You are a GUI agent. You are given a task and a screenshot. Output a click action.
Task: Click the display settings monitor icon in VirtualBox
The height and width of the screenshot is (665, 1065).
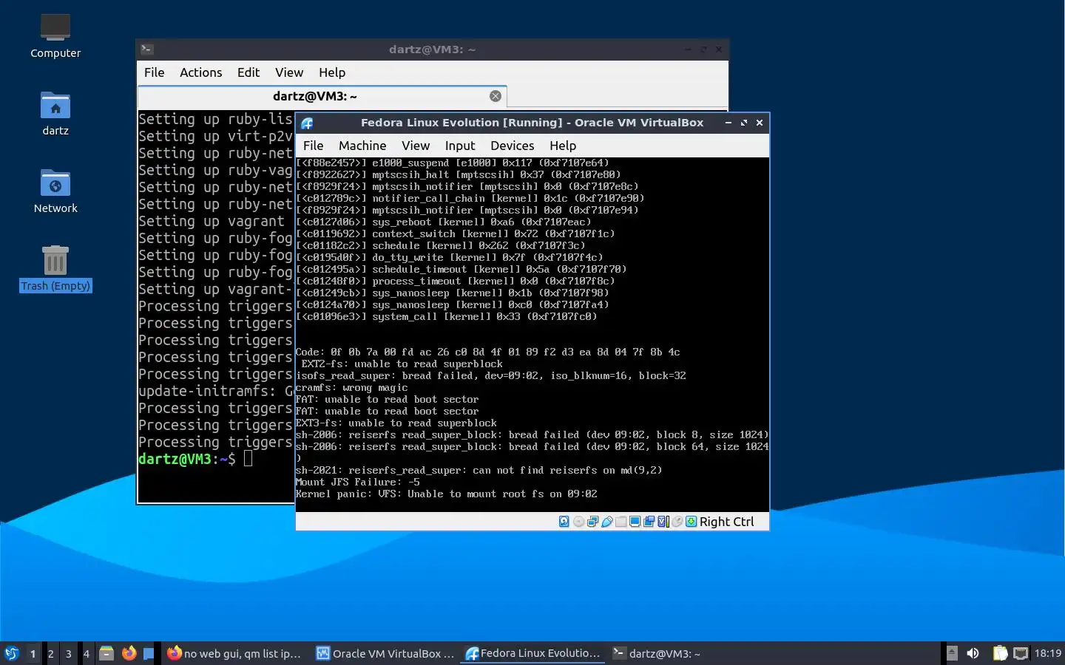coord(635,522)
